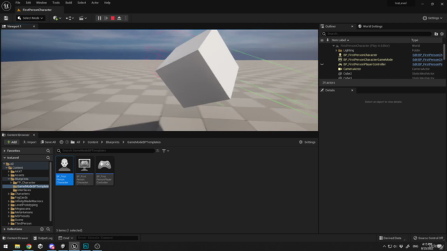Go forward in Content Browser history

[x=67, y=142]
